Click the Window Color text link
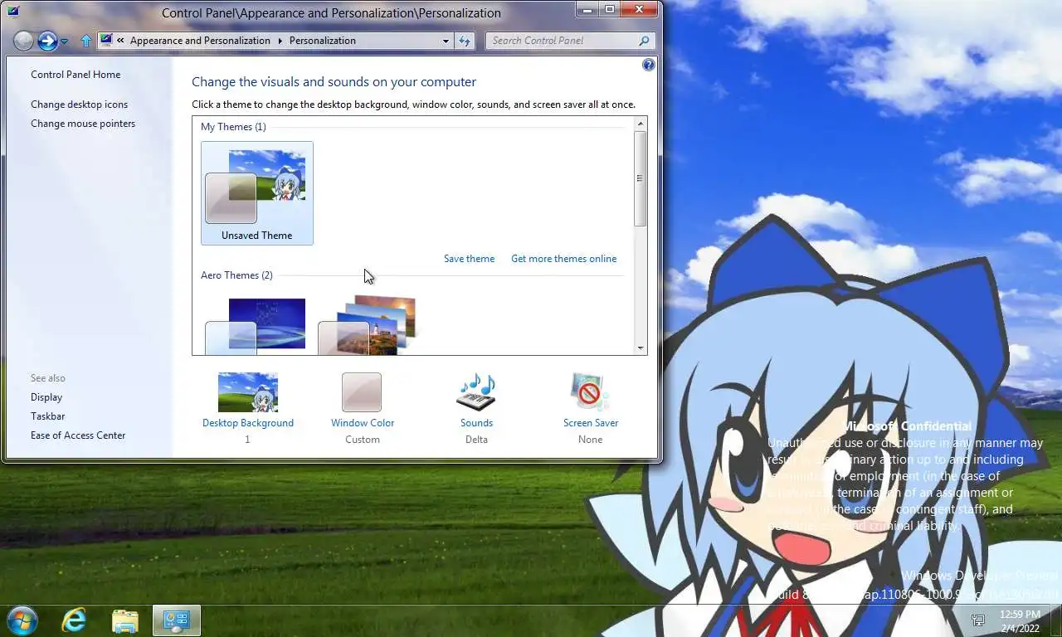 click(x=363, y=423)
